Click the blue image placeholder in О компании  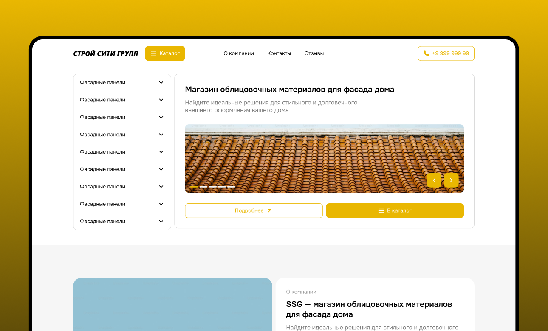coord(172,304)
